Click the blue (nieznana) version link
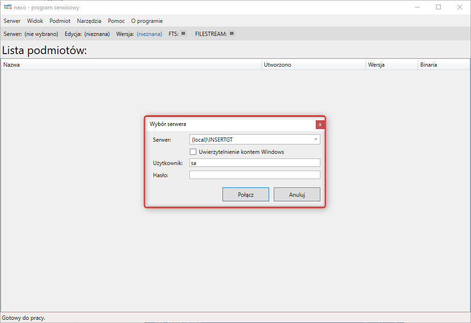The width and height of the screenshot is (471, 323). (149, 34)
